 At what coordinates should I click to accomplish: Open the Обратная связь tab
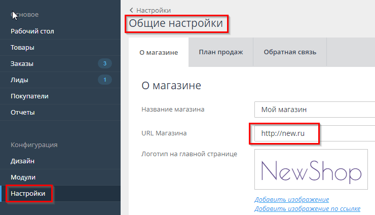pos(290,52)
